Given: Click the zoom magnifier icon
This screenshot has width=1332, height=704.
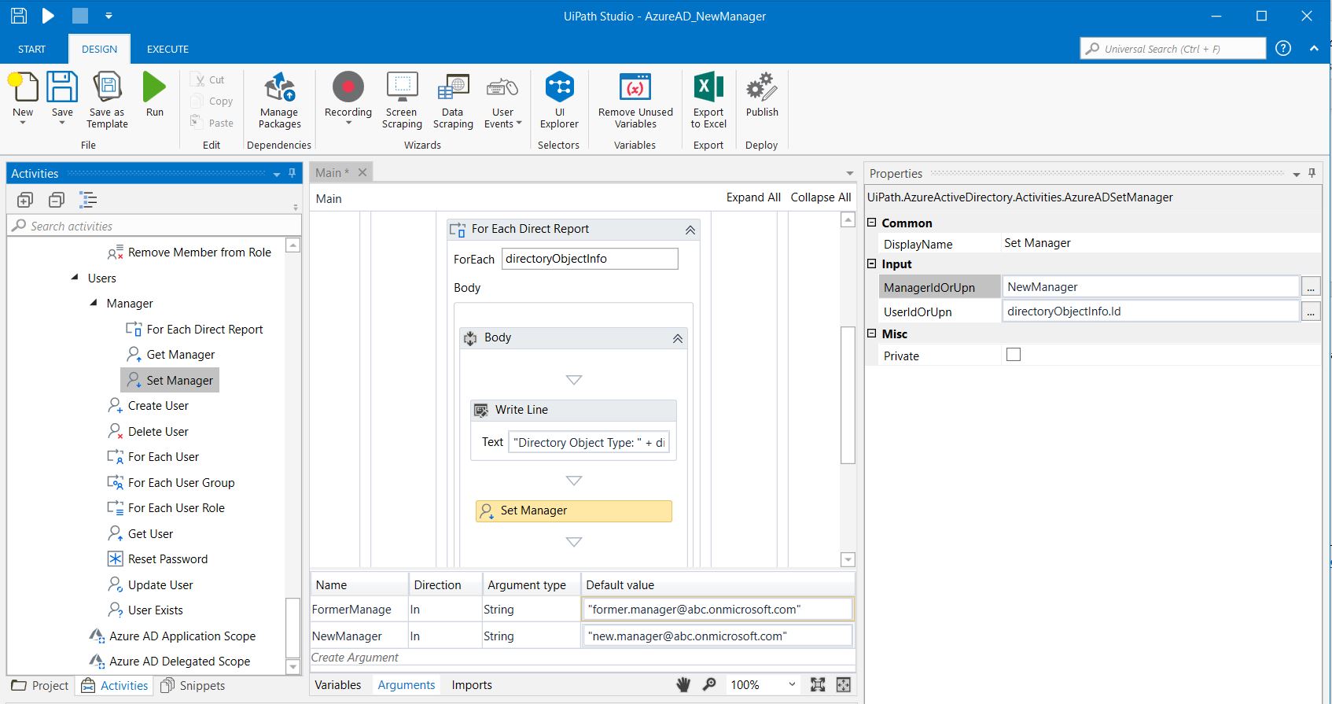Looking at the screenshot, I should [709, 684].
